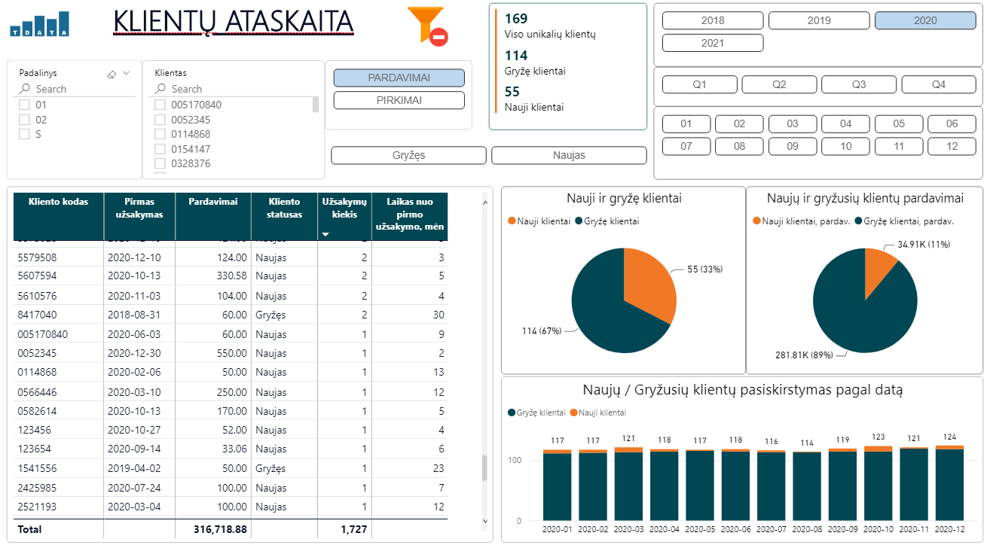Expand the Padalinys slicer dropdown chevron
The width and height of the screenshot is (987, 548).
[x=127, y=74]
